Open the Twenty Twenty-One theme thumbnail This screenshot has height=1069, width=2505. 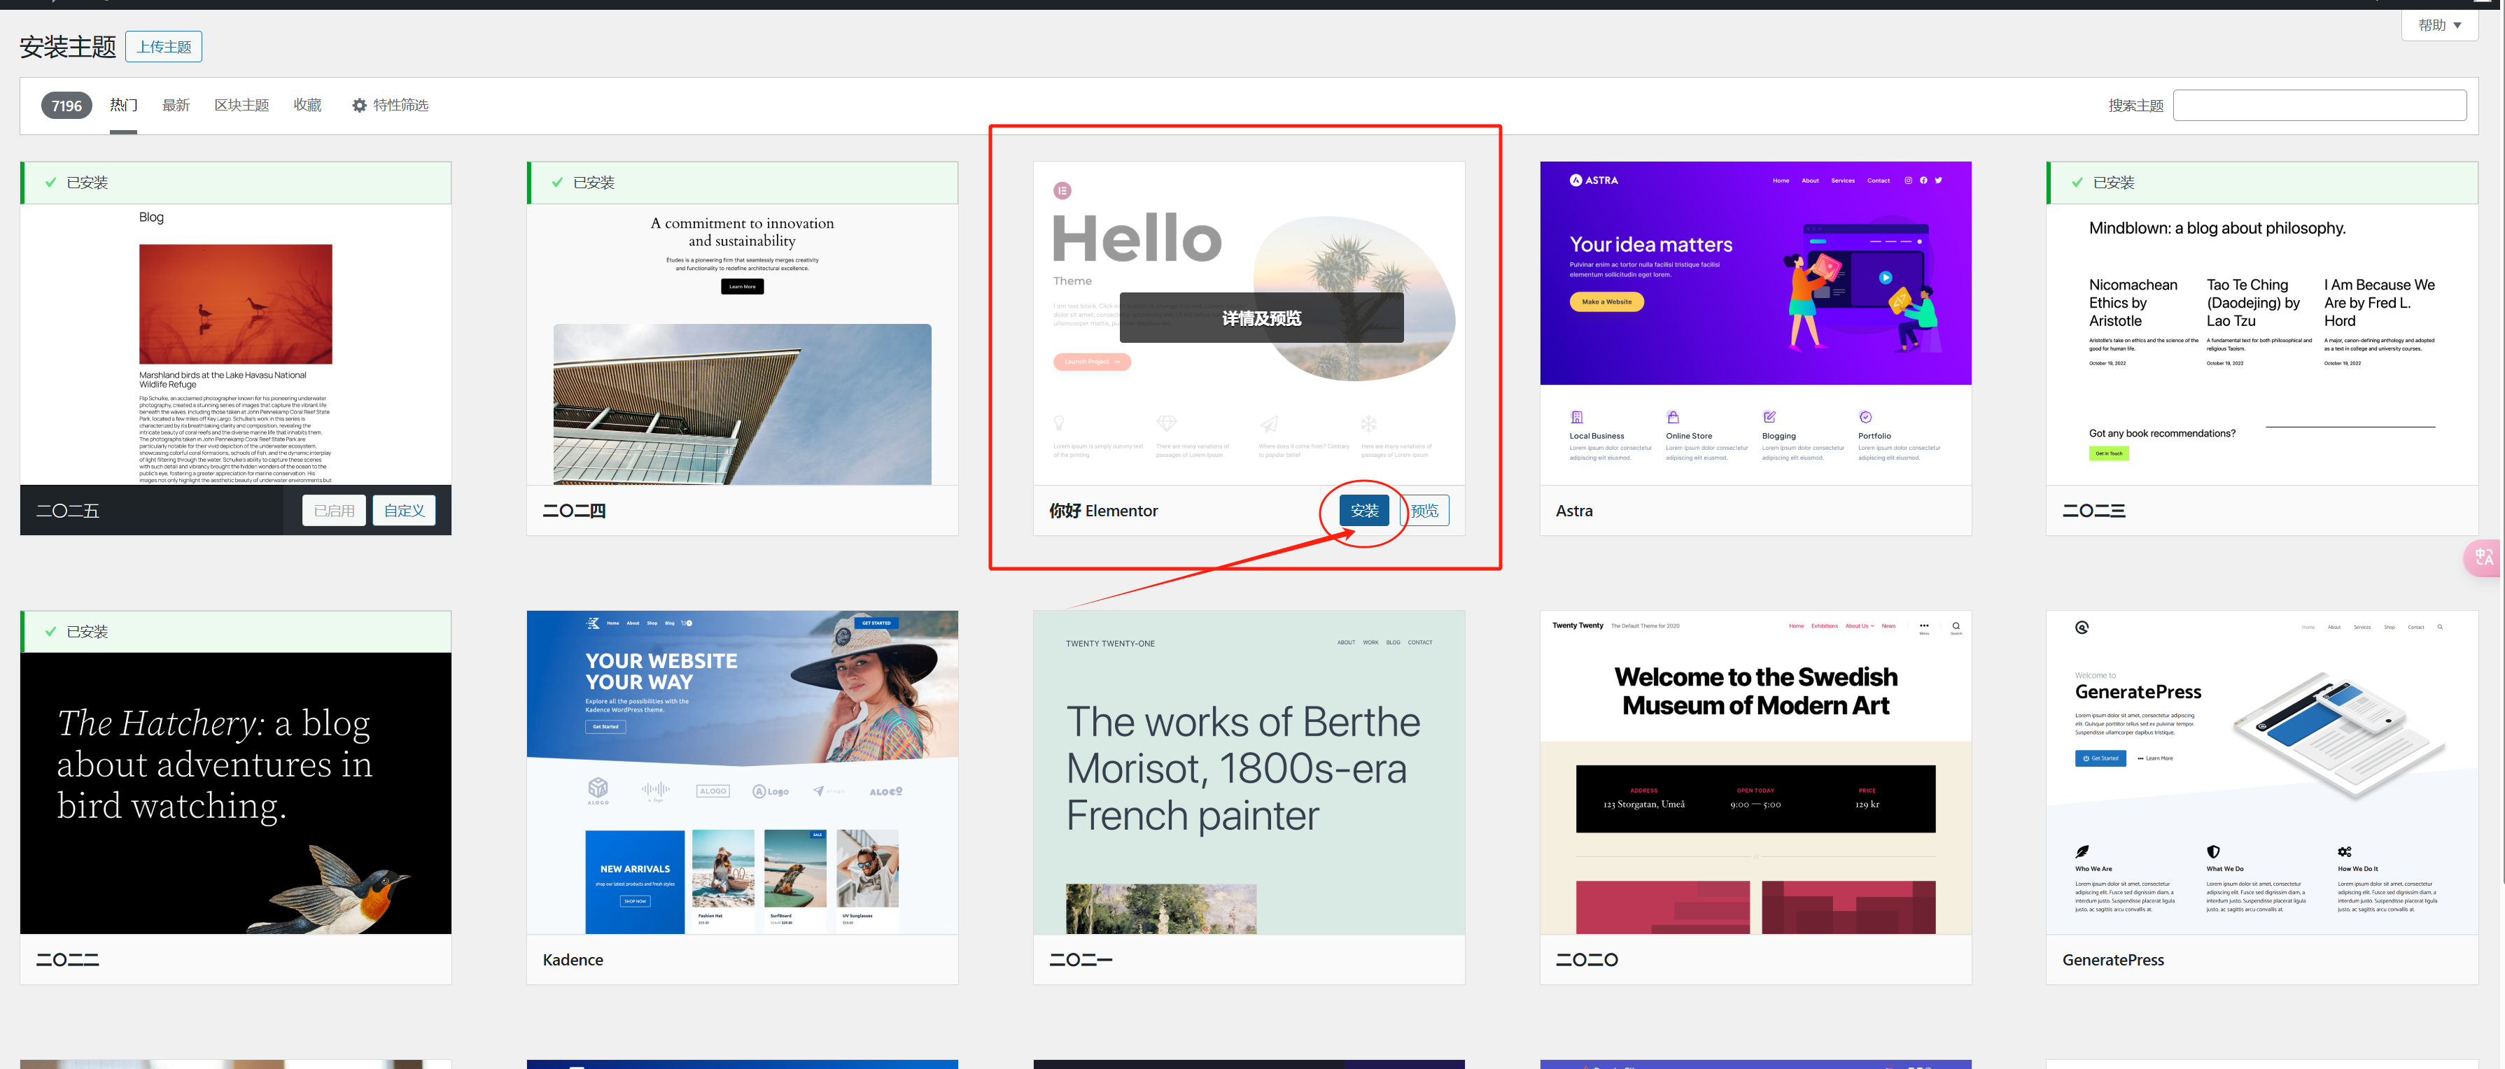1248,772
